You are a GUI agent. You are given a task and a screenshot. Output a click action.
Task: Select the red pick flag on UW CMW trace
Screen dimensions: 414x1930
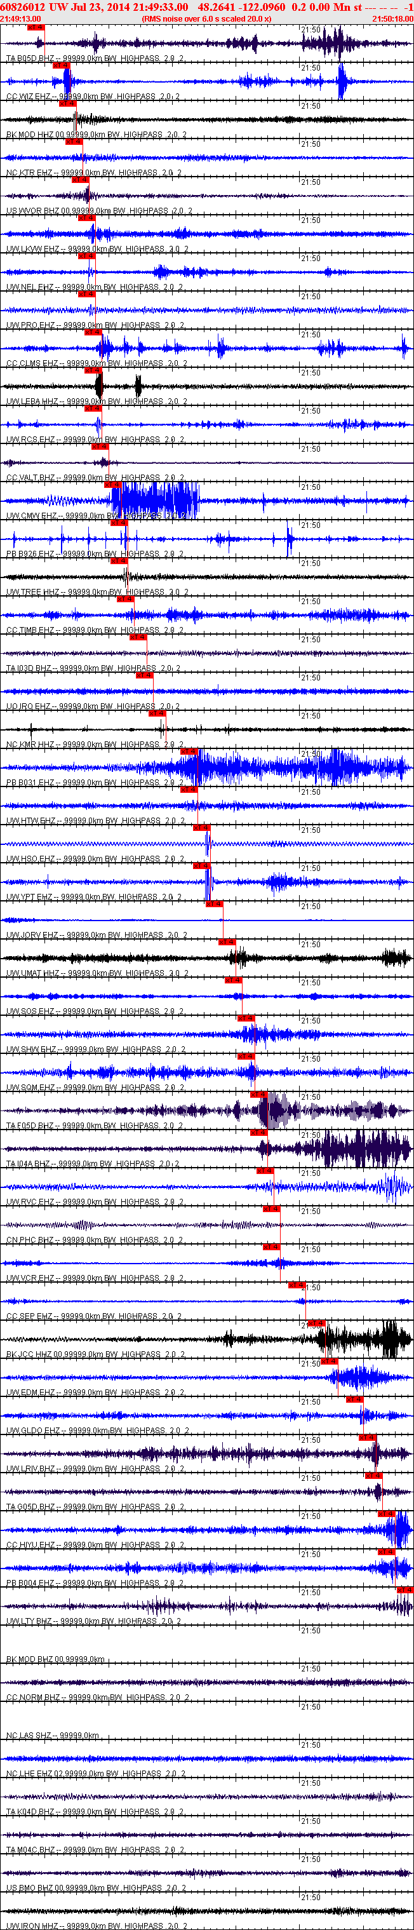pos(112,485)
